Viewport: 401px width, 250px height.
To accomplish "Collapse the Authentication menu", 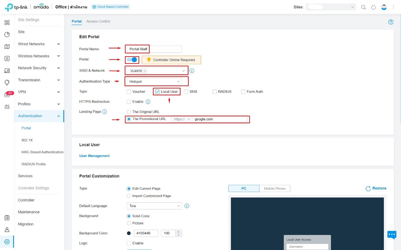I will coord(39,116).
